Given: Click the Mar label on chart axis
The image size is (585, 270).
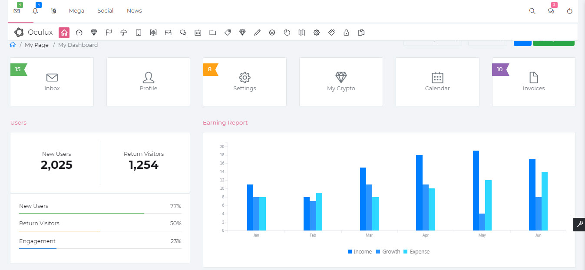Looking at the screenshot, I should coord(369,235).
